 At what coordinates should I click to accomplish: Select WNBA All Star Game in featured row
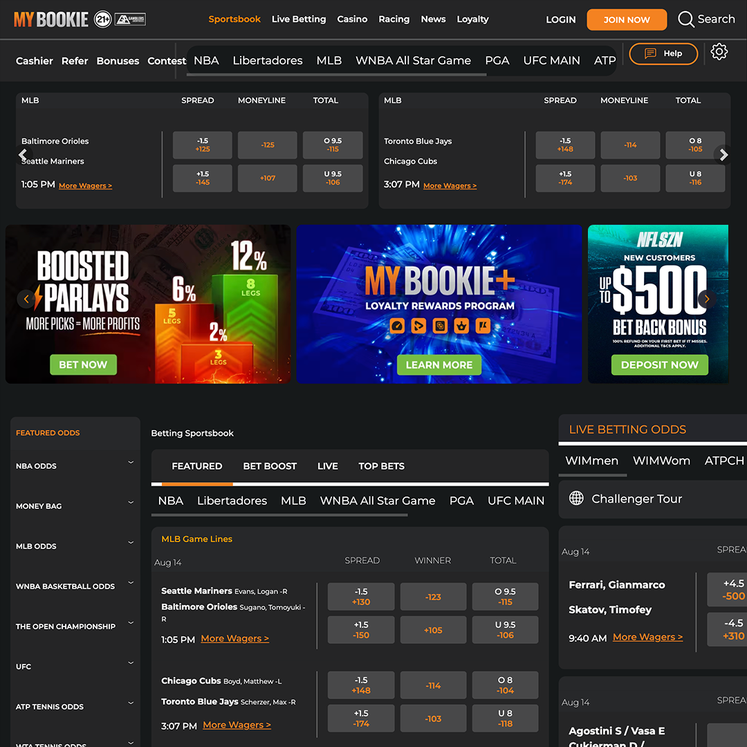click(378, 501)
